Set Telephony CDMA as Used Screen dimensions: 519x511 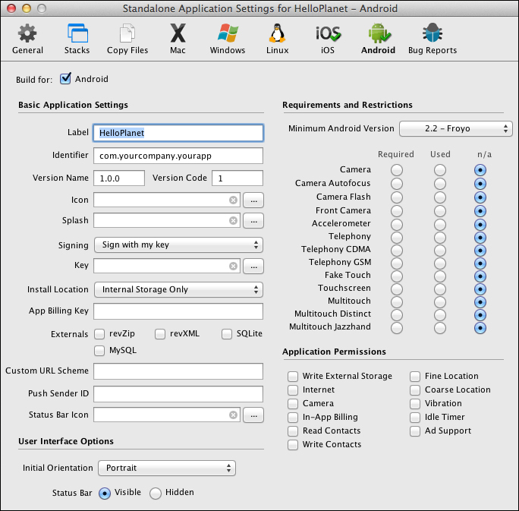pos(440,251)
